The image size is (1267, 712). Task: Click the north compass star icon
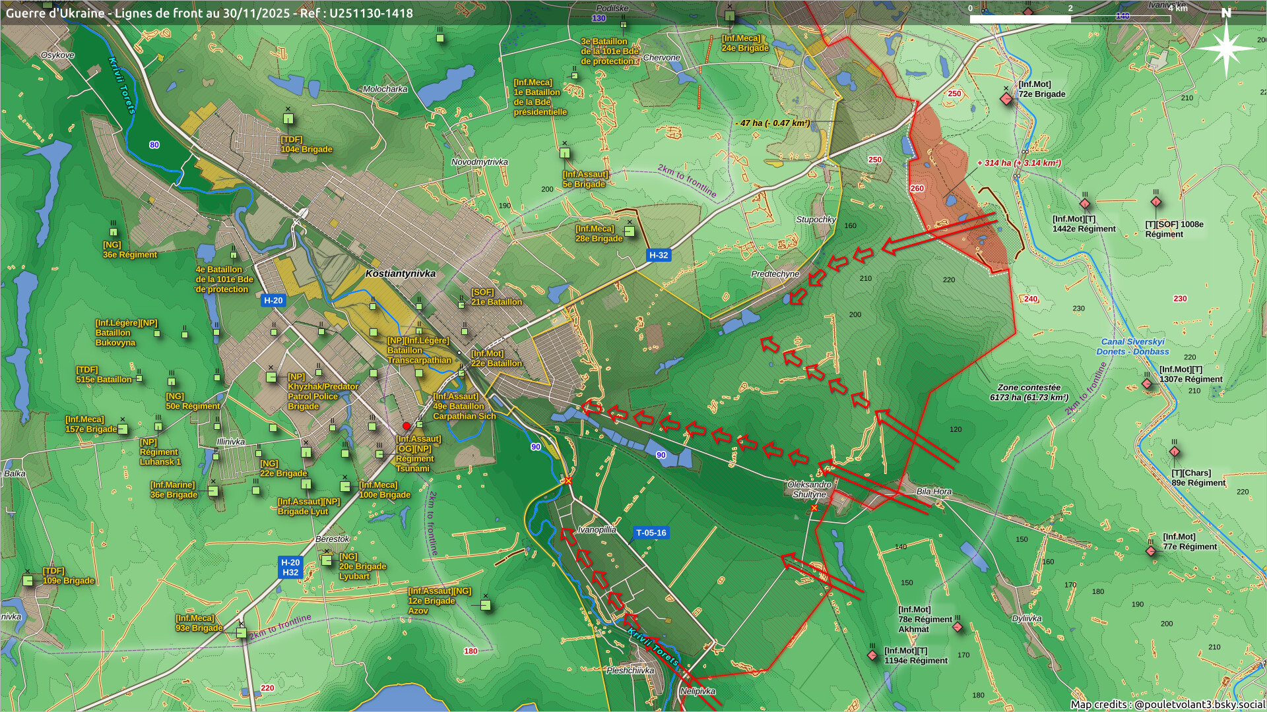click(x=1225, y=48)
